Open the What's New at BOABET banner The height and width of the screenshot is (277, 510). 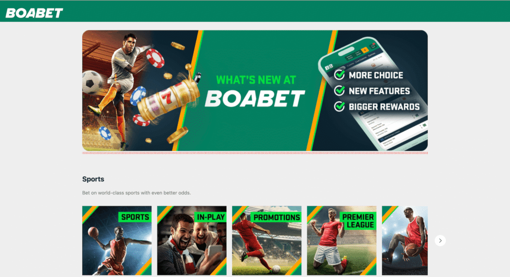255,91
